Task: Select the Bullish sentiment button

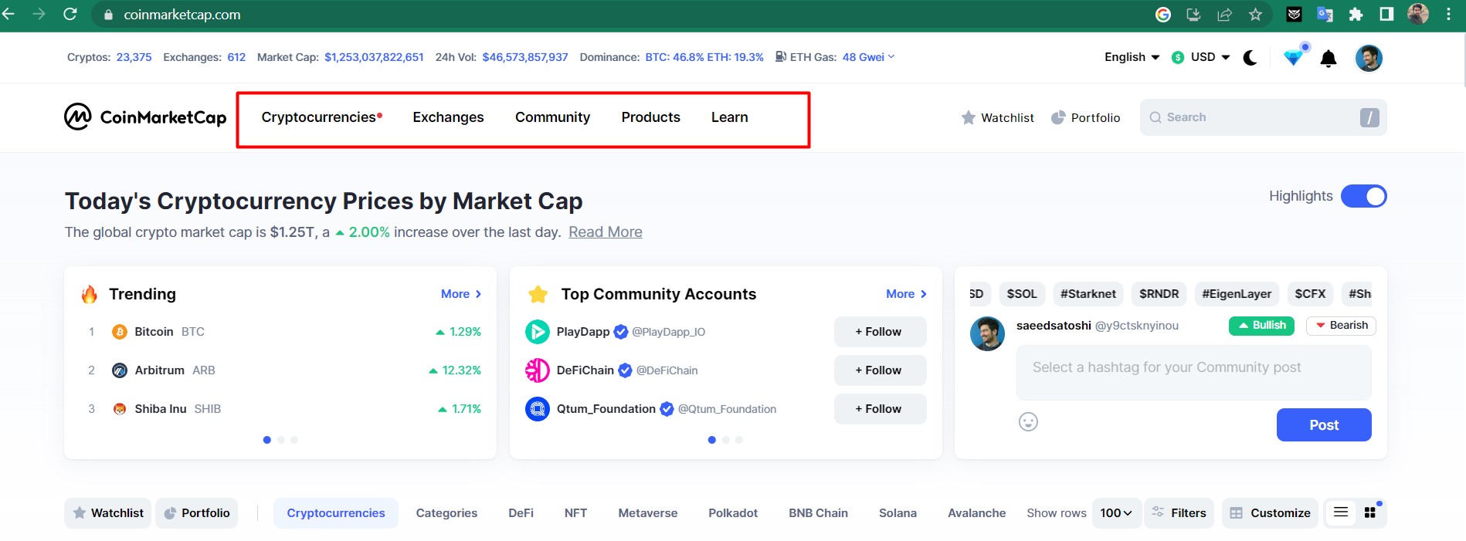Action: 1261,326
